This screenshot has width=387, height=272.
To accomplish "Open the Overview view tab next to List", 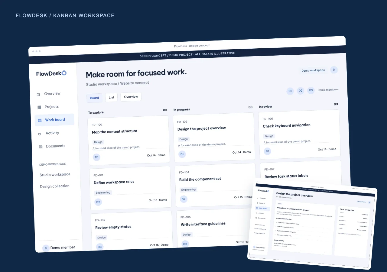I will click(131, 97).
